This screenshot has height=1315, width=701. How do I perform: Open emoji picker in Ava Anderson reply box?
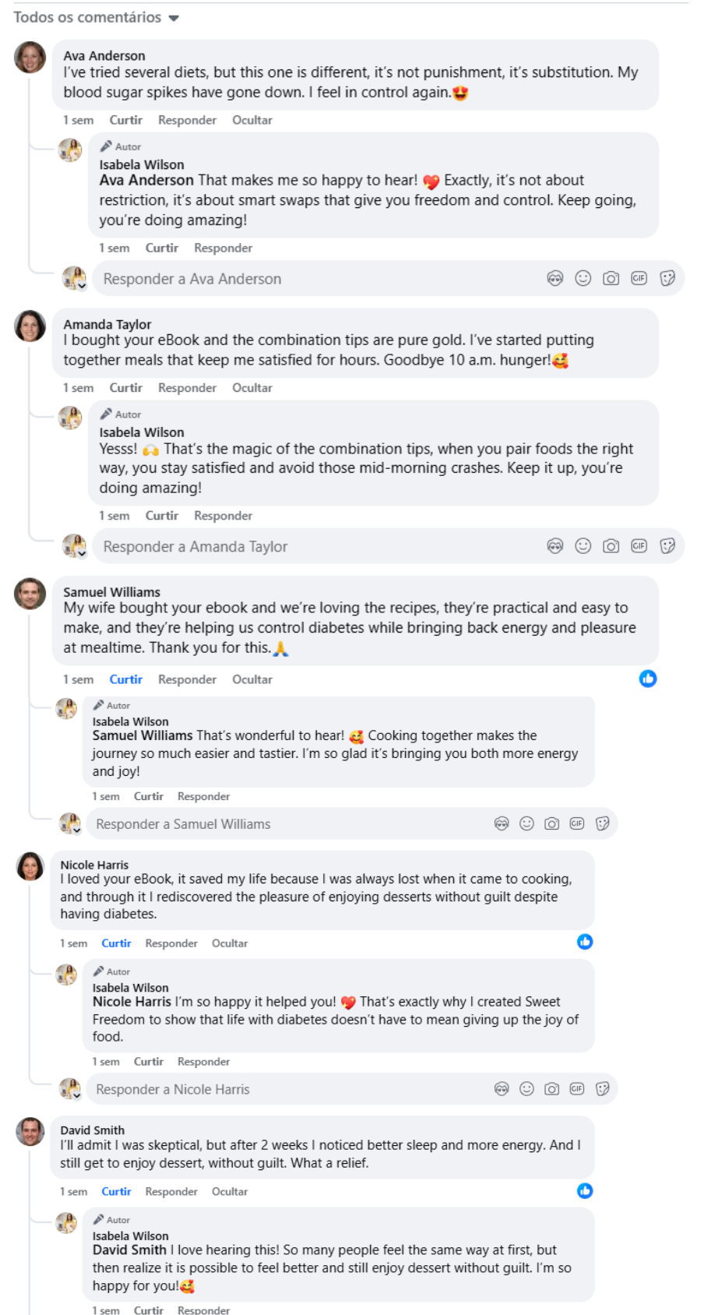click(583, 279)
